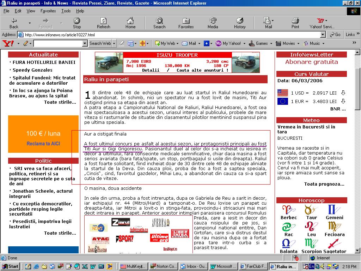
Task: Open the Speedy Gonzales news link
Action: 32,70
